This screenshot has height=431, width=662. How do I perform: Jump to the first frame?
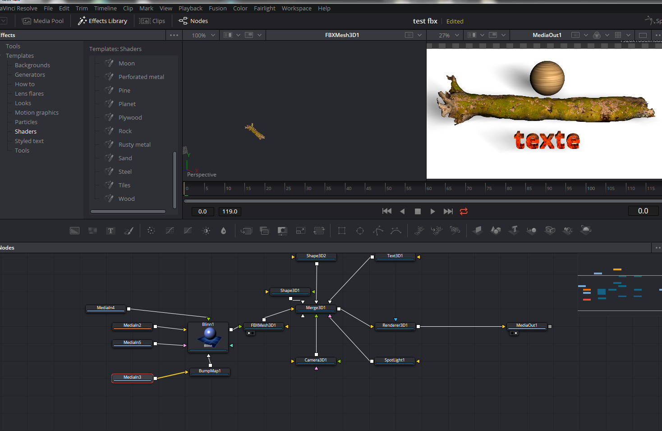tap(387, 211)
